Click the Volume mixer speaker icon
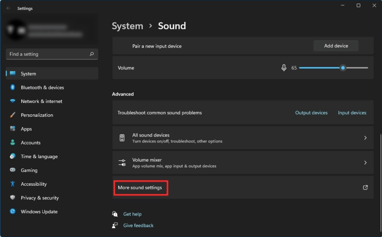The height and width of the screenshot is (237, 382). click(x=122, y=162)
